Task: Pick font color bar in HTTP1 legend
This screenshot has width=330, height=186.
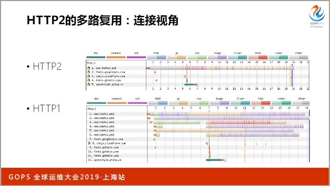Action: (x=261, y=103)
